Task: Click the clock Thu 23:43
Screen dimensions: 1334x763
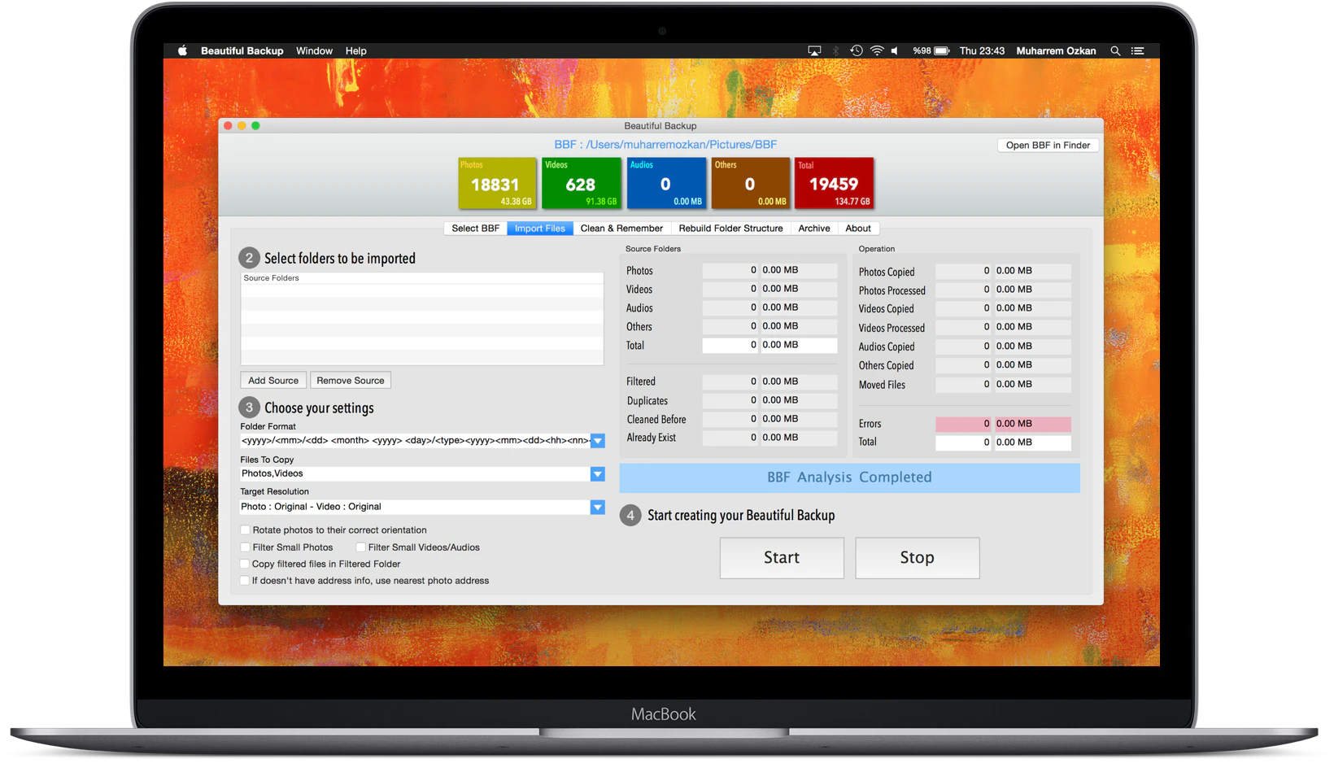Action: coord(982,50)
